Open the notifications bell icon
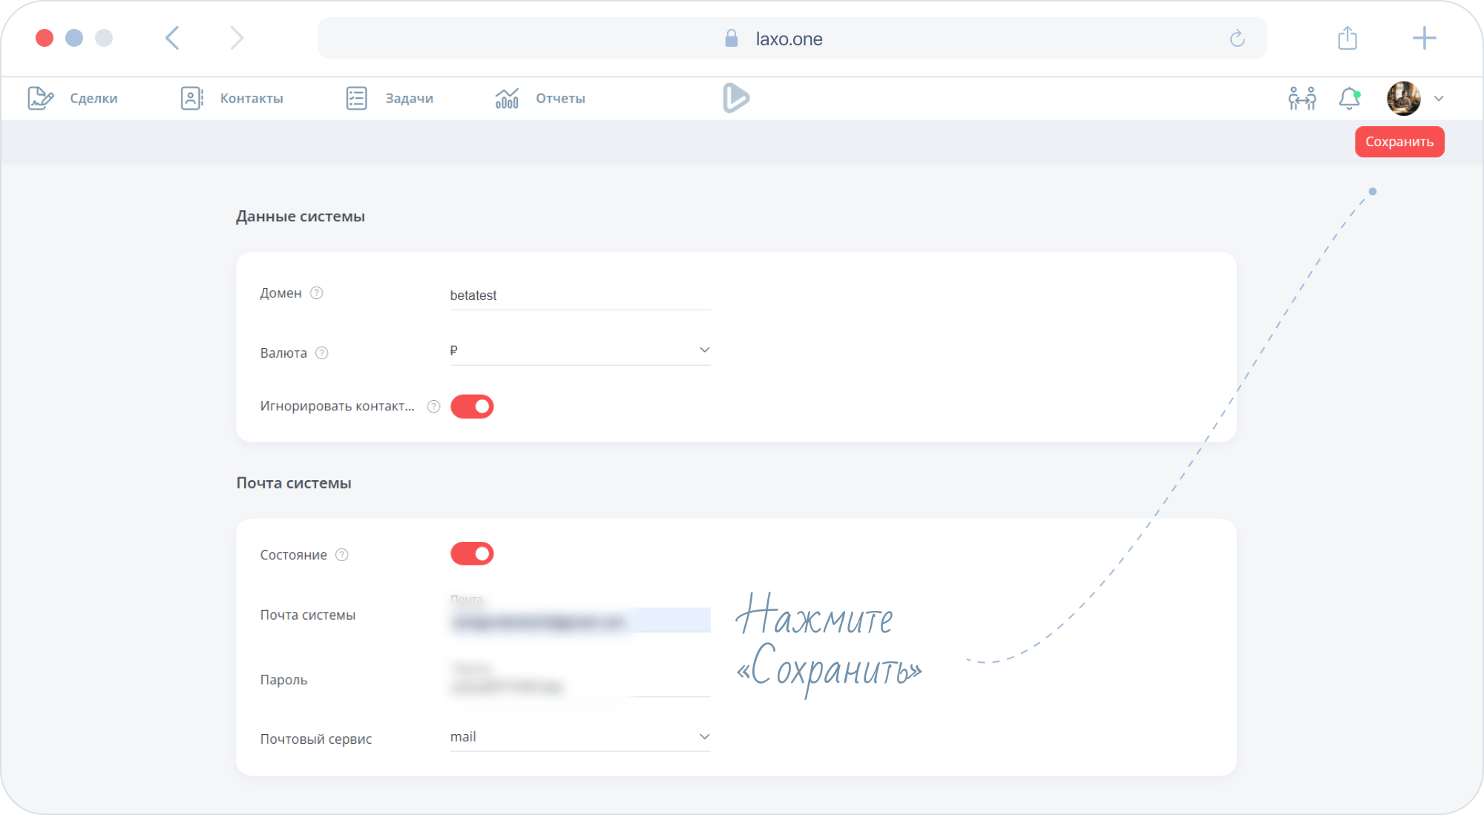Image resolution: width=1484 pixels, height=815 pixels. point(1349,98)
